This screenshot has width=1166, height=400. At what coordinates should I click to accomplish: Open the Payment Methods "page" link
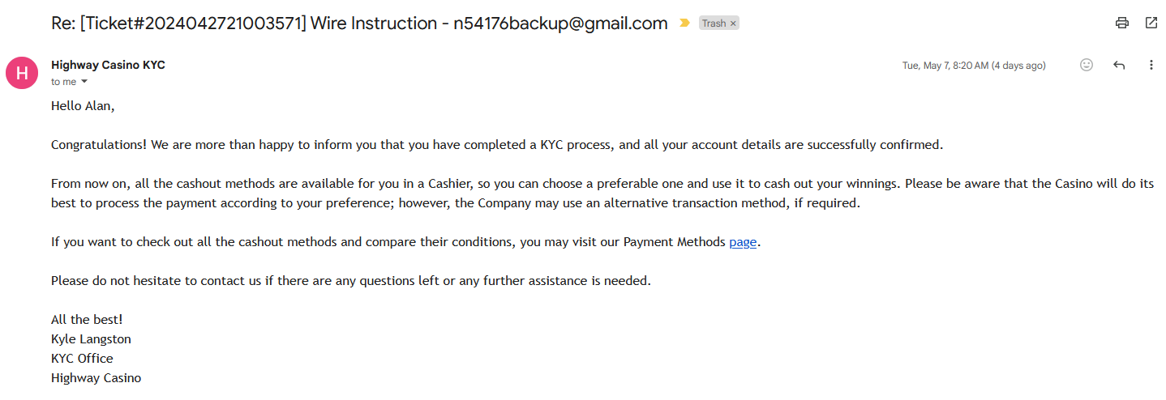click(743, 241)
